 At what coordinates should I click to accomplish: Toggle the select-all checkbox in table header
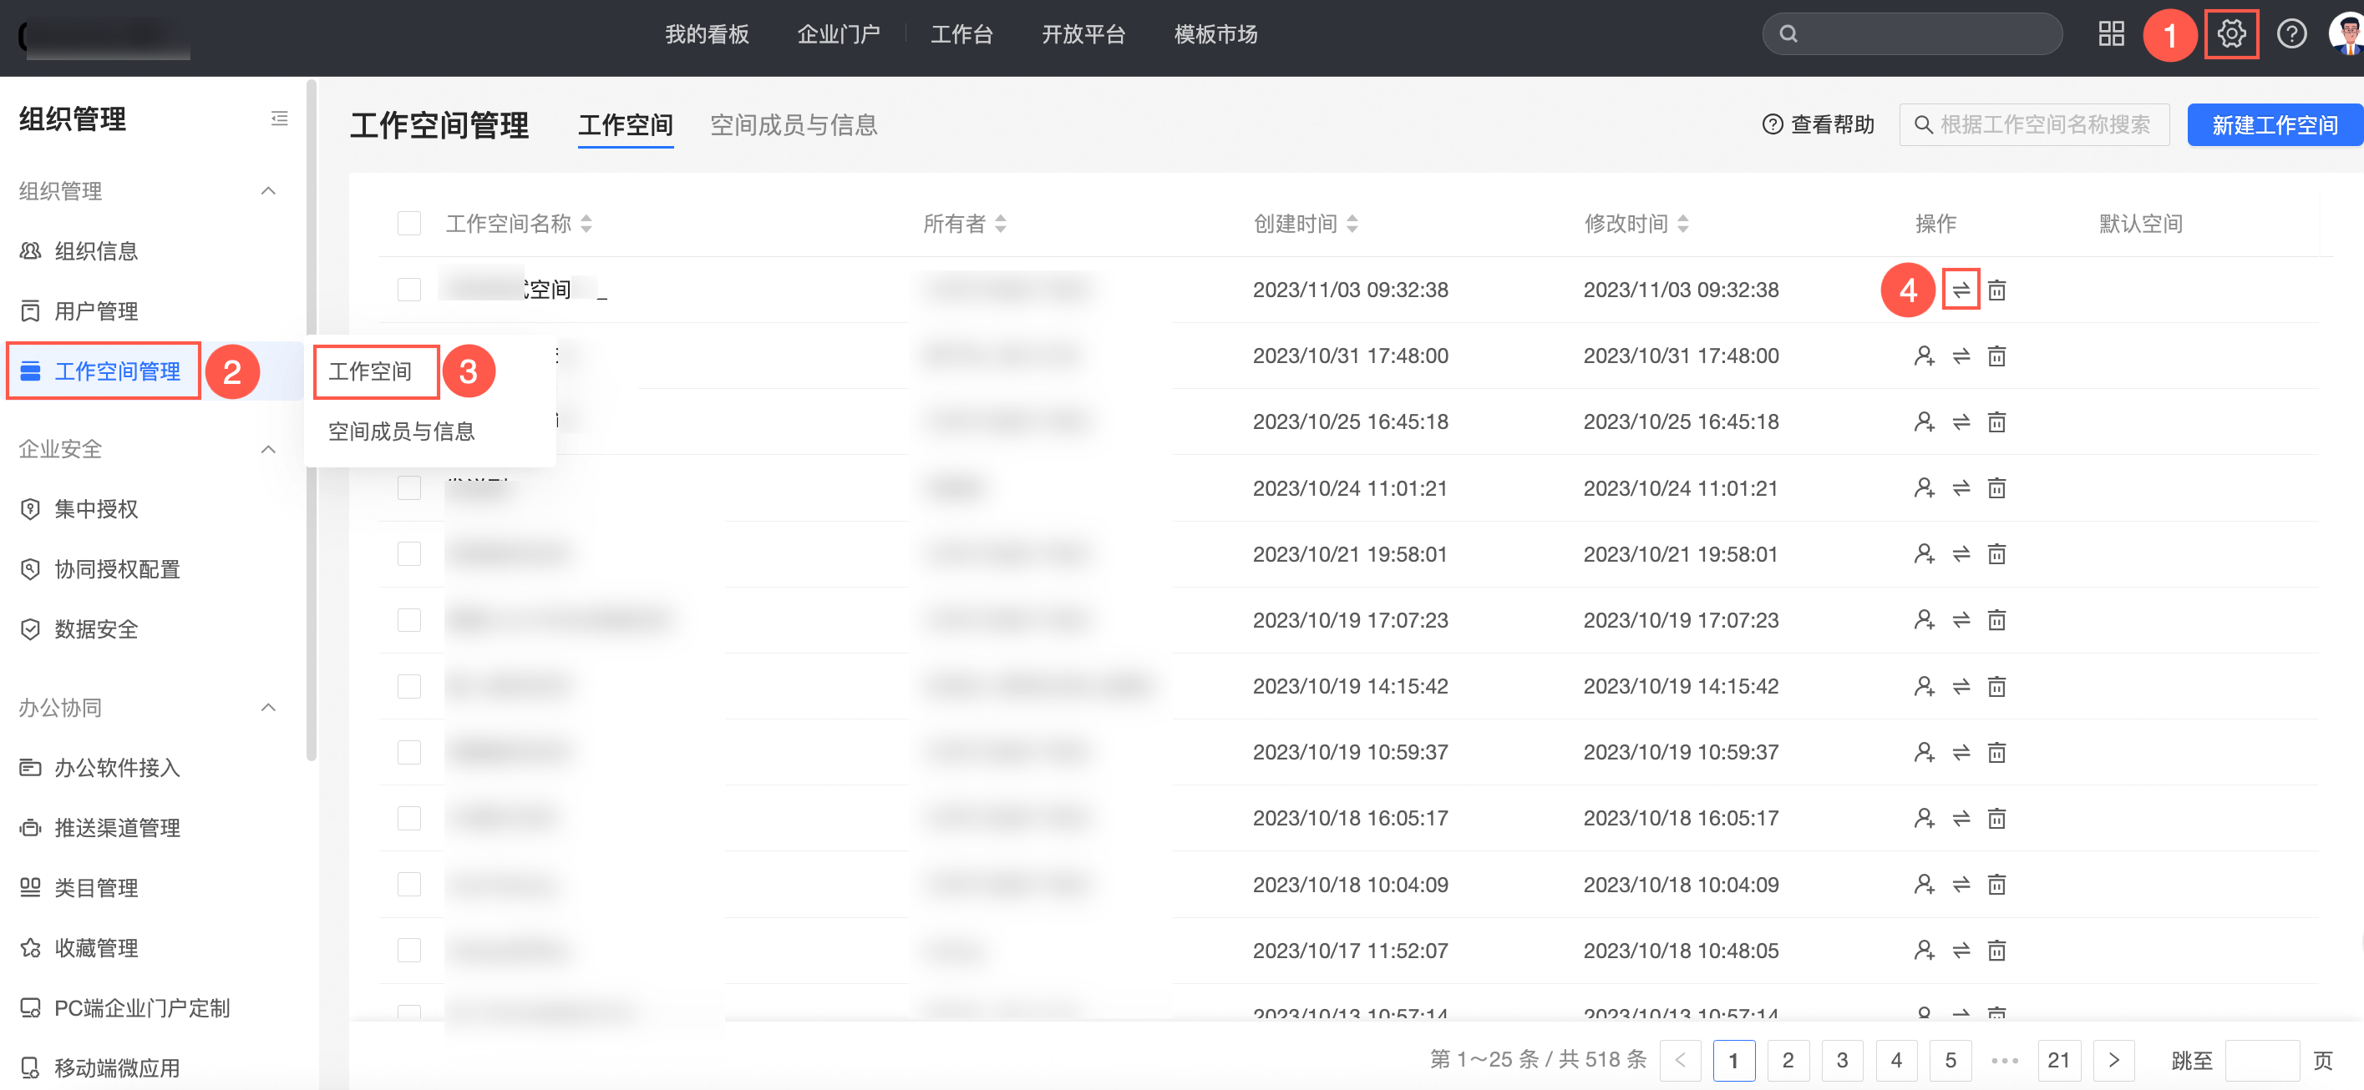409,224
